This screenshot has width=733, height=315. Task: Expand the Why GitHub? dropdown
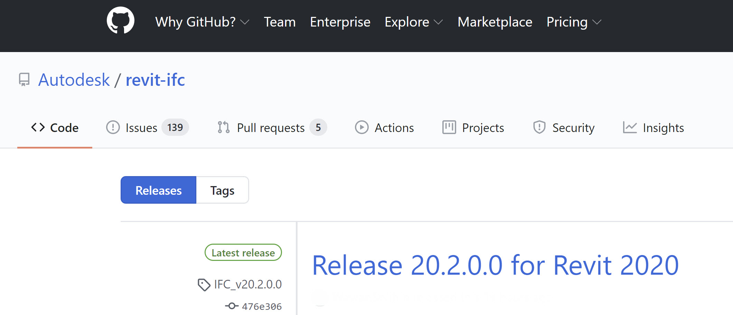coord(202,22)
